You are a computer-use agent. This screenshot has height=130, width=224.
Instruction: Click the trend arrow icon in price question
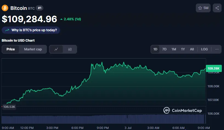point(7,30)
